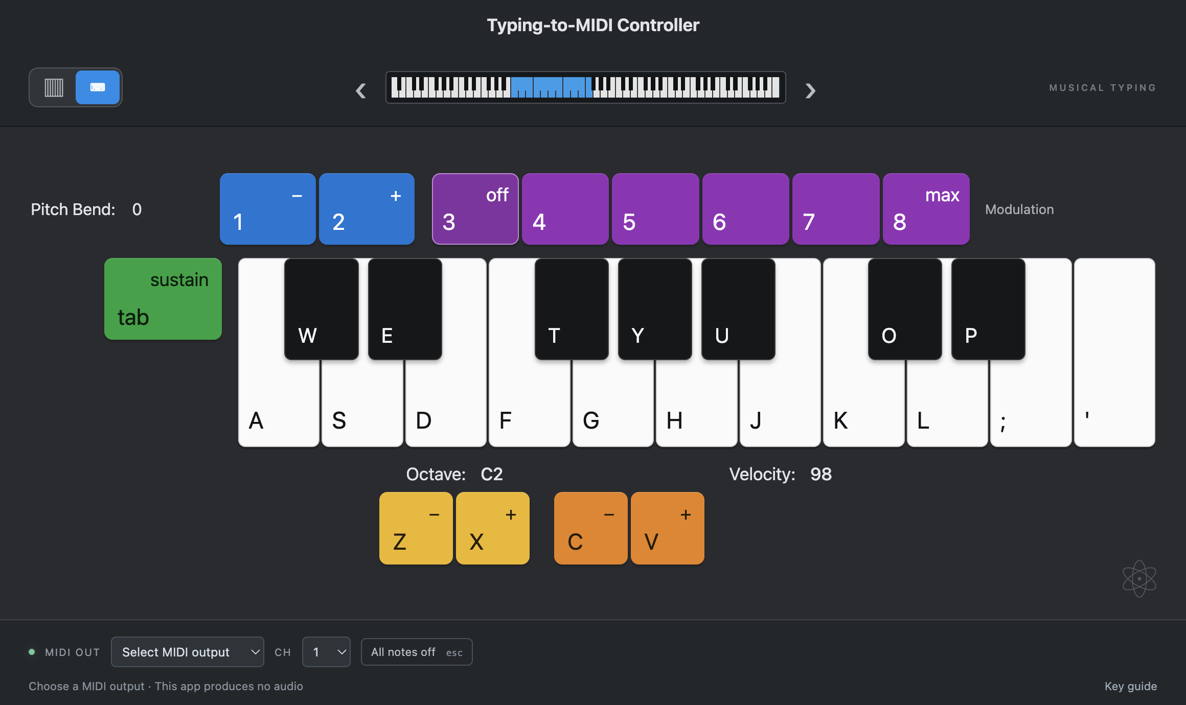Switch to the piano keyboard view icon

tap(54, 87)
